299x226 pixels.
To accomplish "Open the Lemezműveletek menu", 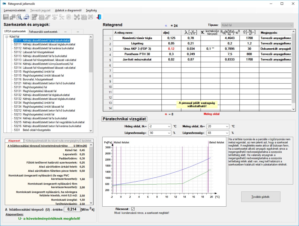I will pos(15,10).
